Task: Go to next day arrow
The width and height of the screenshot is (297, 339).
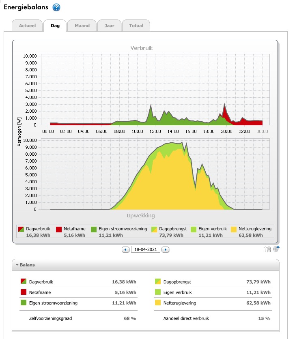Action: pyautogui.click(x=165, y=249)
